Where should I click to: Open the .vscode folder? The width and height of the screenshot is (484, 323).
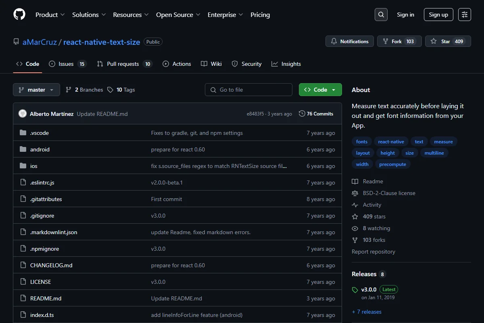coord(40,133)
